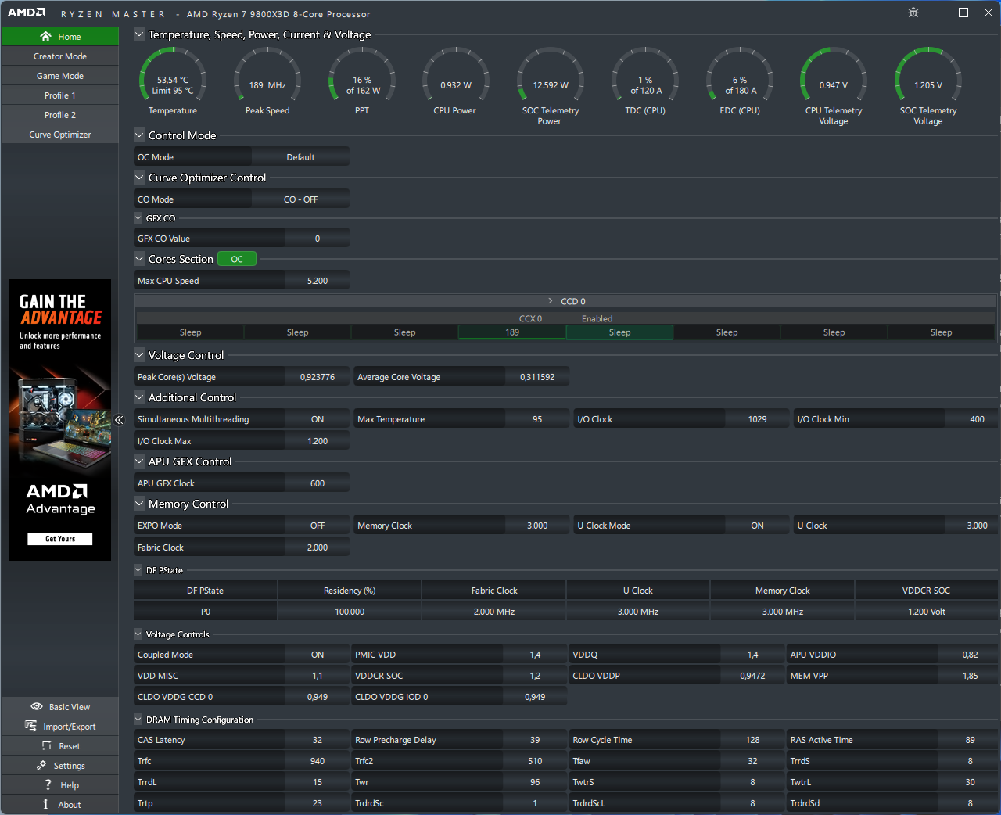Screen dimensions: 1001x815
Task: Collapse the Control Mode section
Action: pos(139,135)
